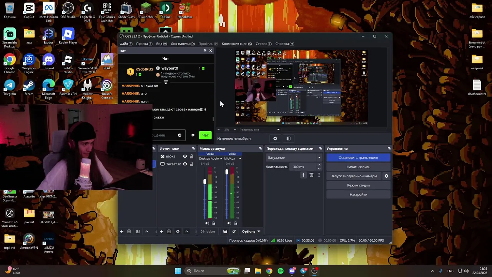Mute Mic/Aux speaker icon

tap(229, 223)
